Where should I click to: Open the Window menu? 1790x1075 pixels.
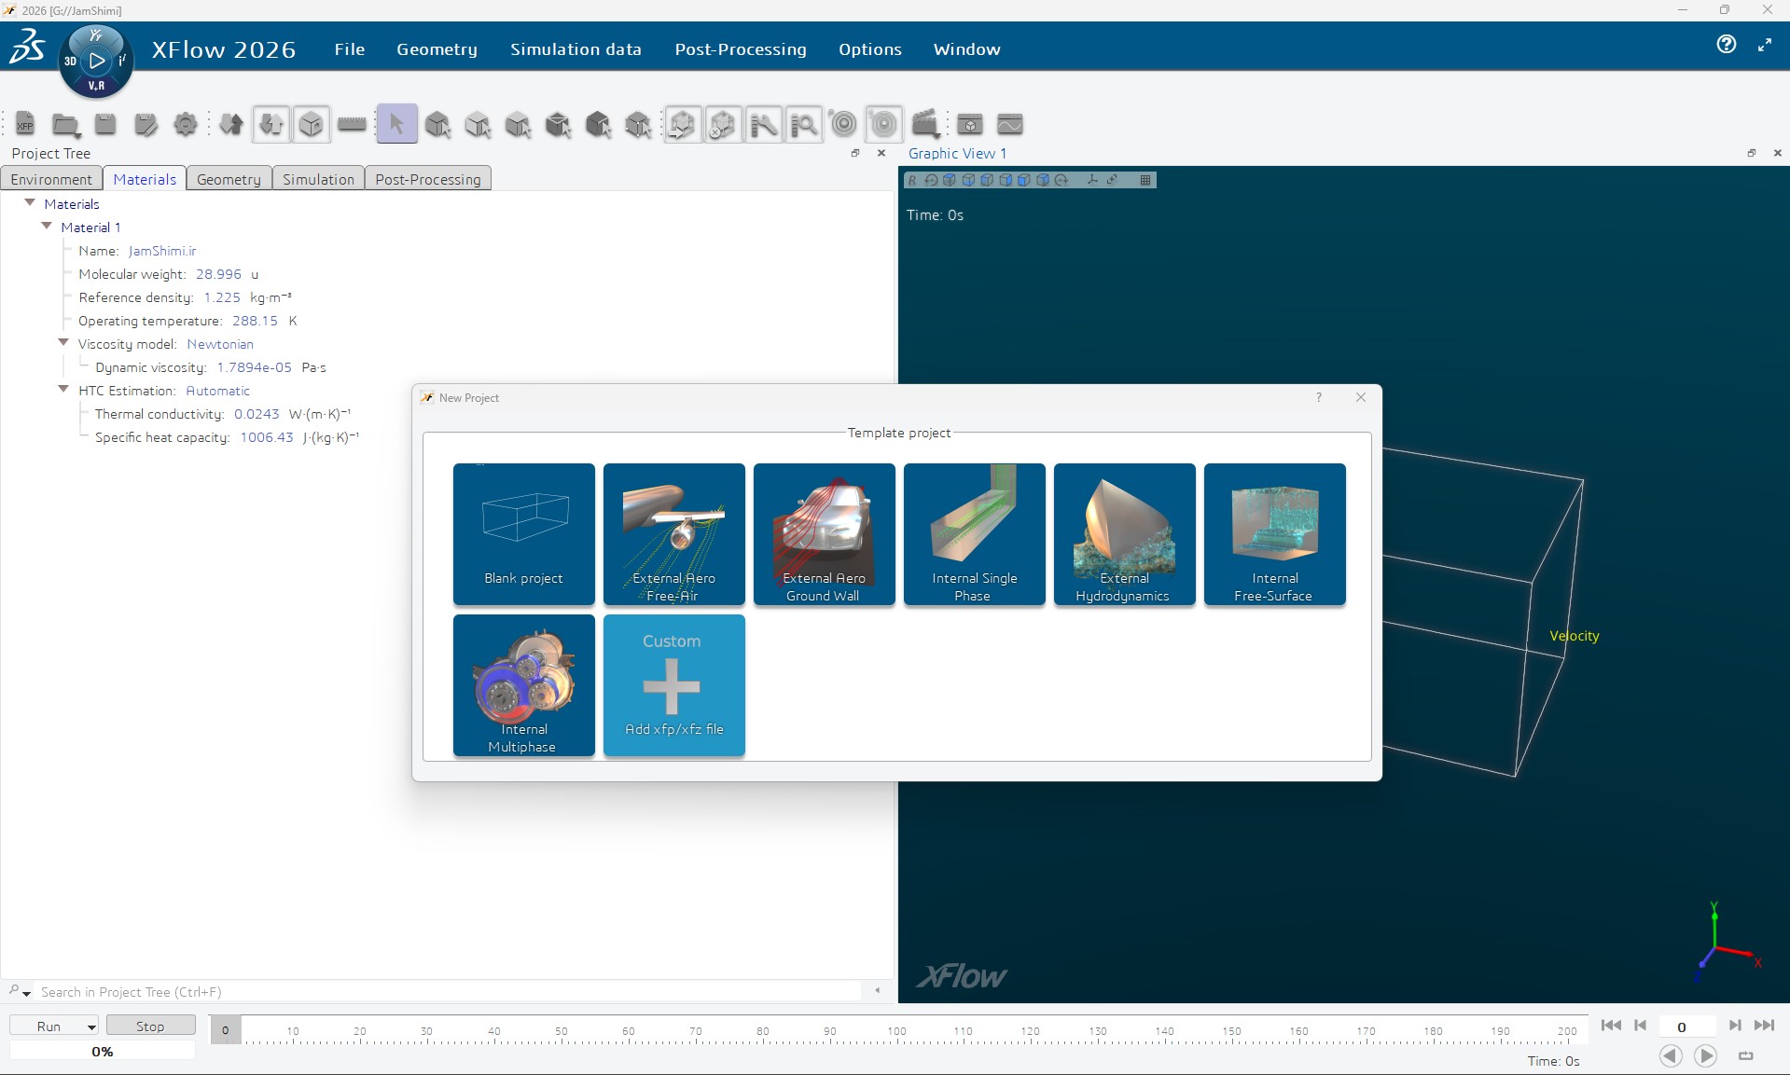click(966, 49)
